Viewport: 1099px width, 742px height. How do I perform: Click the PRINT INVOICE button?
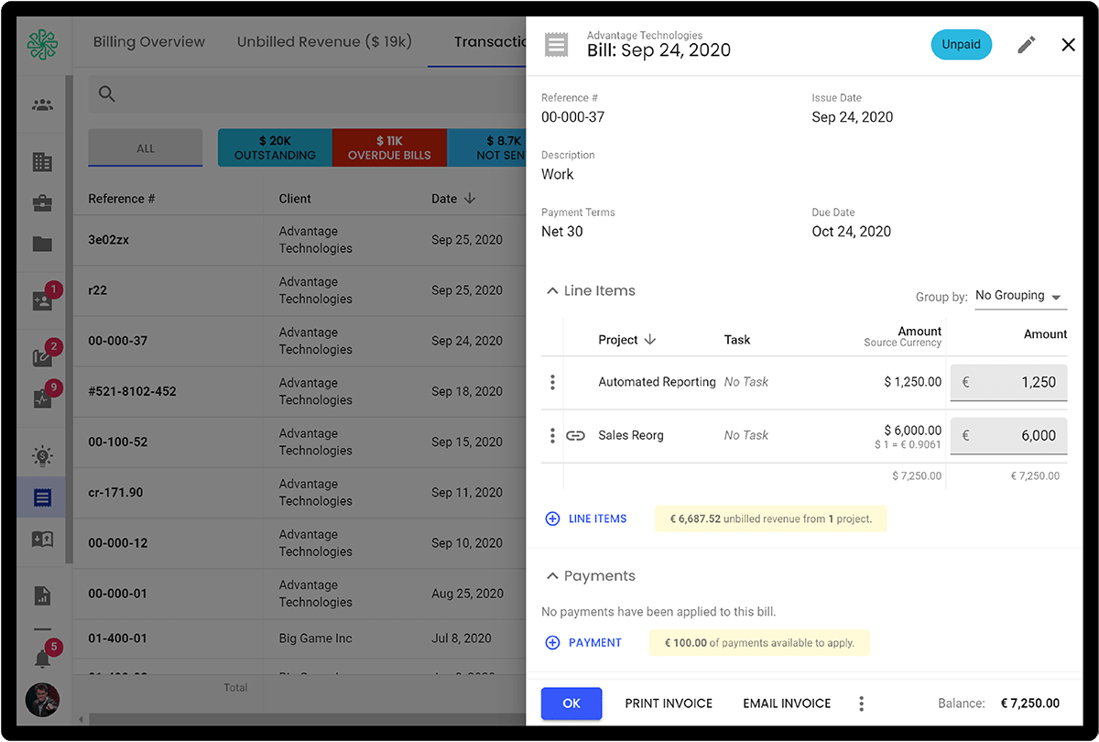pos(669,704)
